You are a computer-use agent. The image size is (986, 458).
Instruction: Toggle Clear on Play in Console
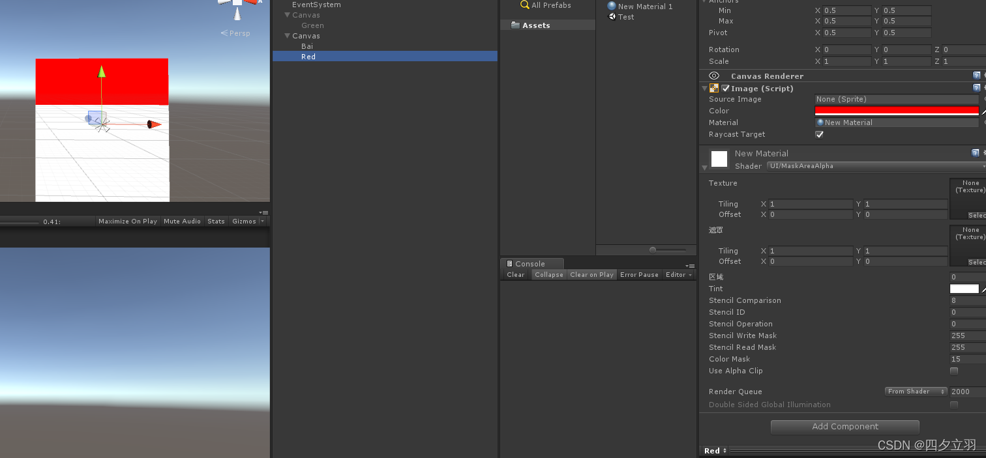click(591, 275)
